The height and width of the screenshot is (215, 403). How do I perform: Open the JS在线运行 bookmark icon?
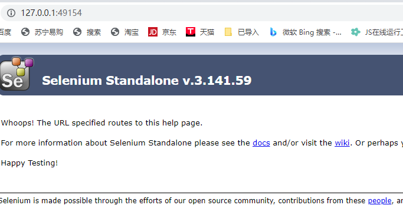pyautogui.click(x=355, y=32)
